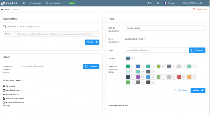Open the bright green palette color, last row
The width and height of the screenshot is (210, 116).
(x=130, y=82)
